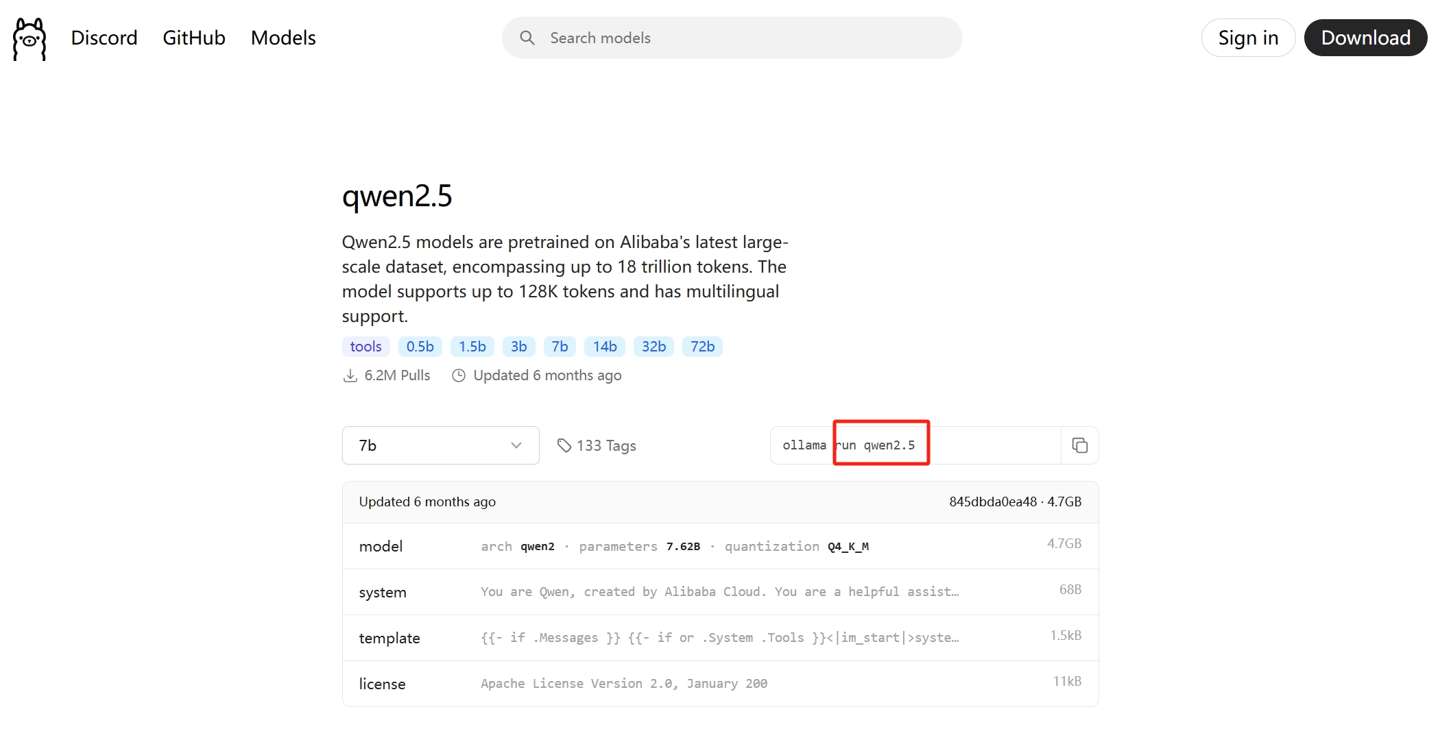
Task: Select the tools tag badge
Action: coord(365,347)
